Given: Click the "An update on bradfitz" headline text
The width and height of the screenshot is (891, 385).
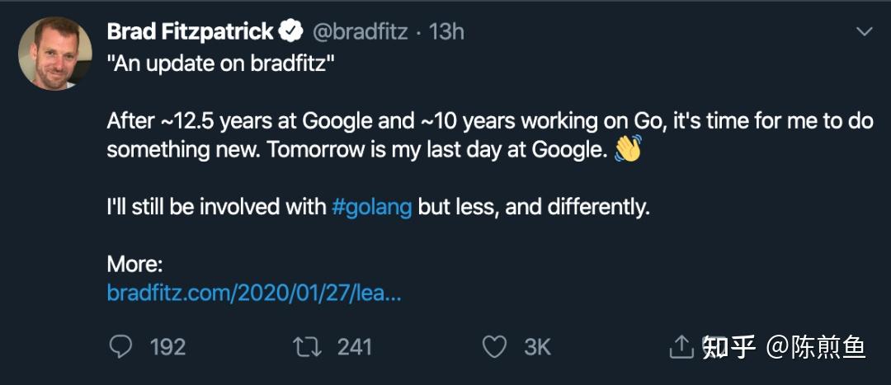Looking at the screenshot, I should (220, 64).
